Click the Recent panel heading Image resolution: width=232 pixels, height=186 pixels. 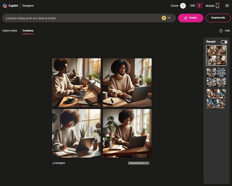pyautogui.click(x=211, y=42)
